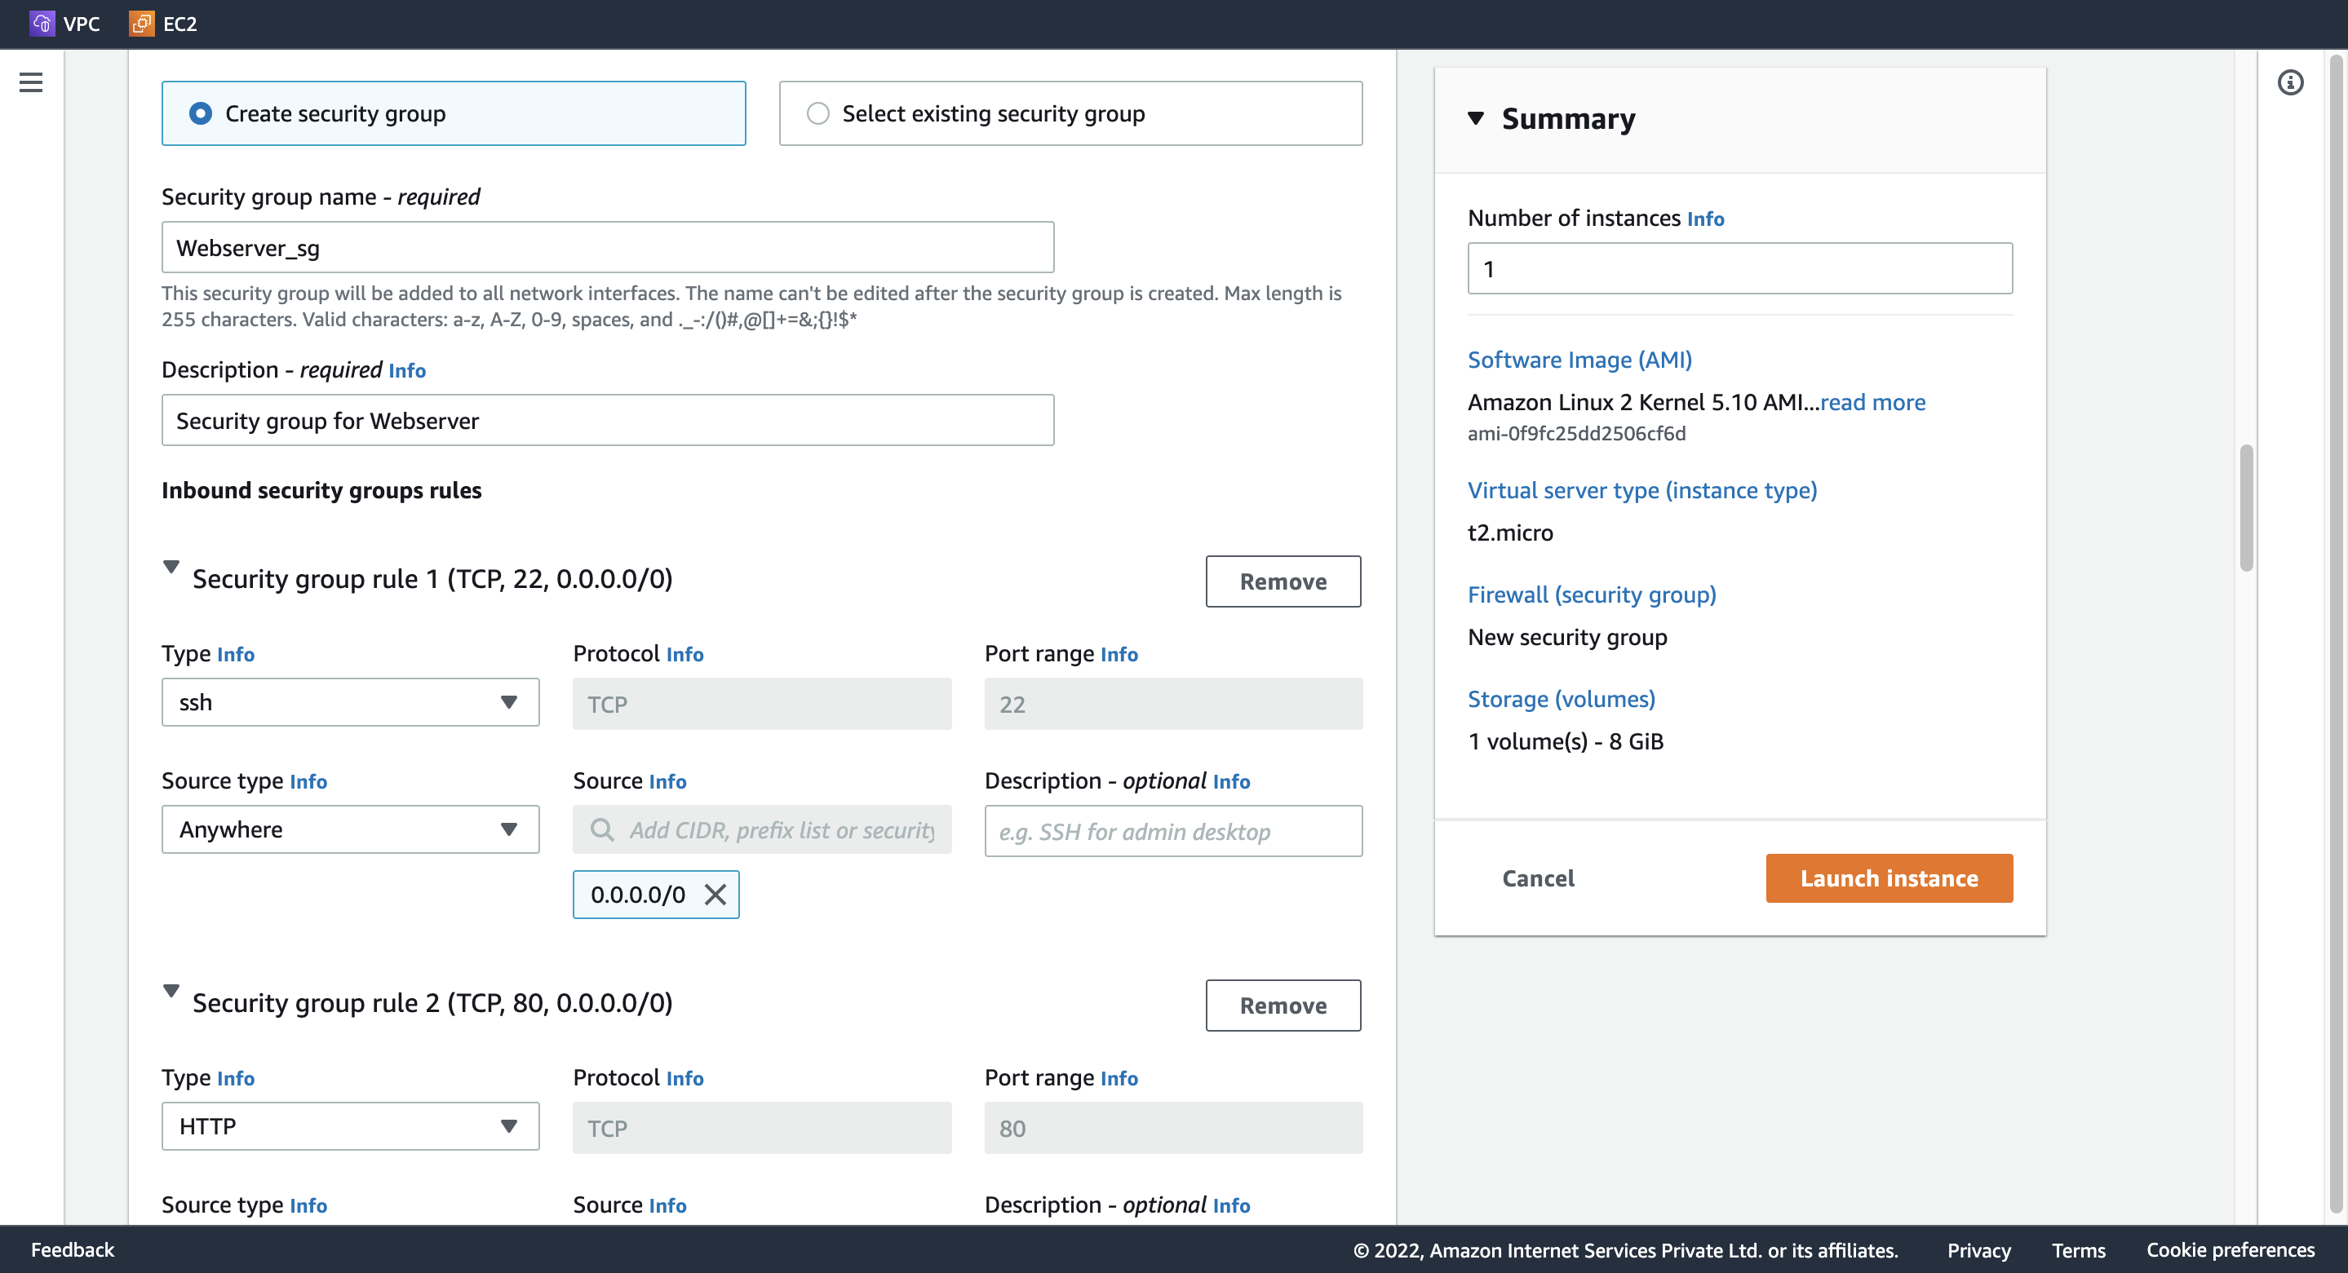Select the Select existing security group option
The width and height of the screenshot is (2348, 1273).
(x=817, y=113)
